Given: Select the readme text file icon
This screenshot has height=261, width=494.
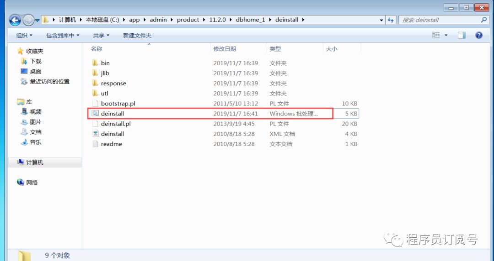Looking at the screenshot, I should point(95,144).
